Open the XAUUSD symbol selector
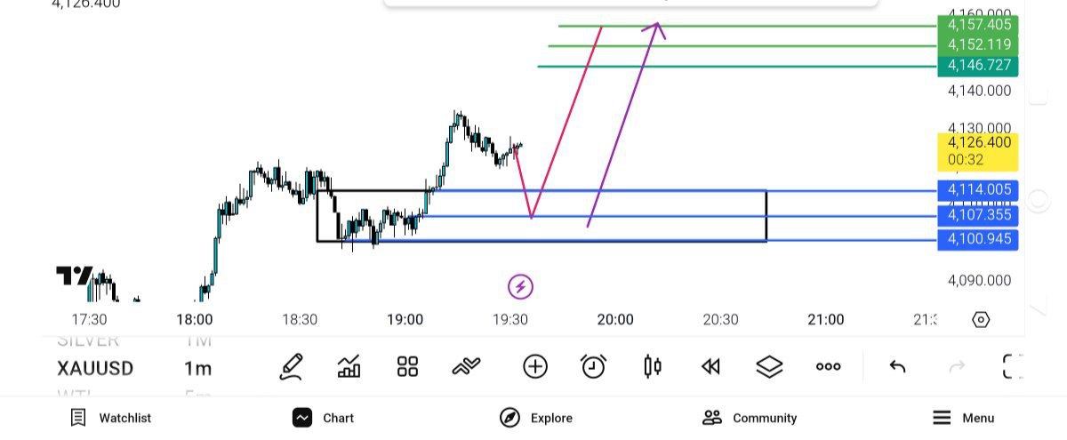 pos(95,368)
